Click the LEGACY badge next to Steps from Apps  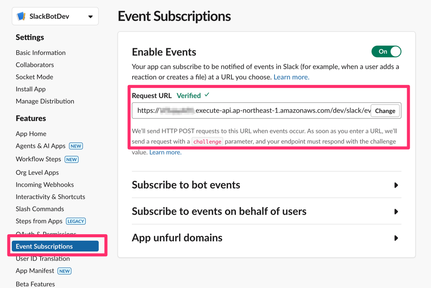pyautogui.click(x=75, y=221)
